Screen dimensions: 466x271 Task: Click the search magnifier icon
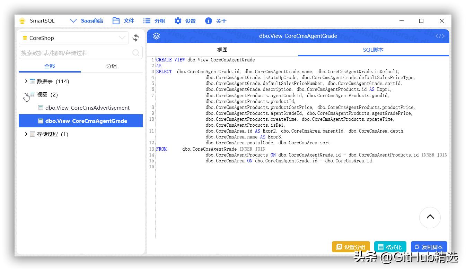[136, 53]
